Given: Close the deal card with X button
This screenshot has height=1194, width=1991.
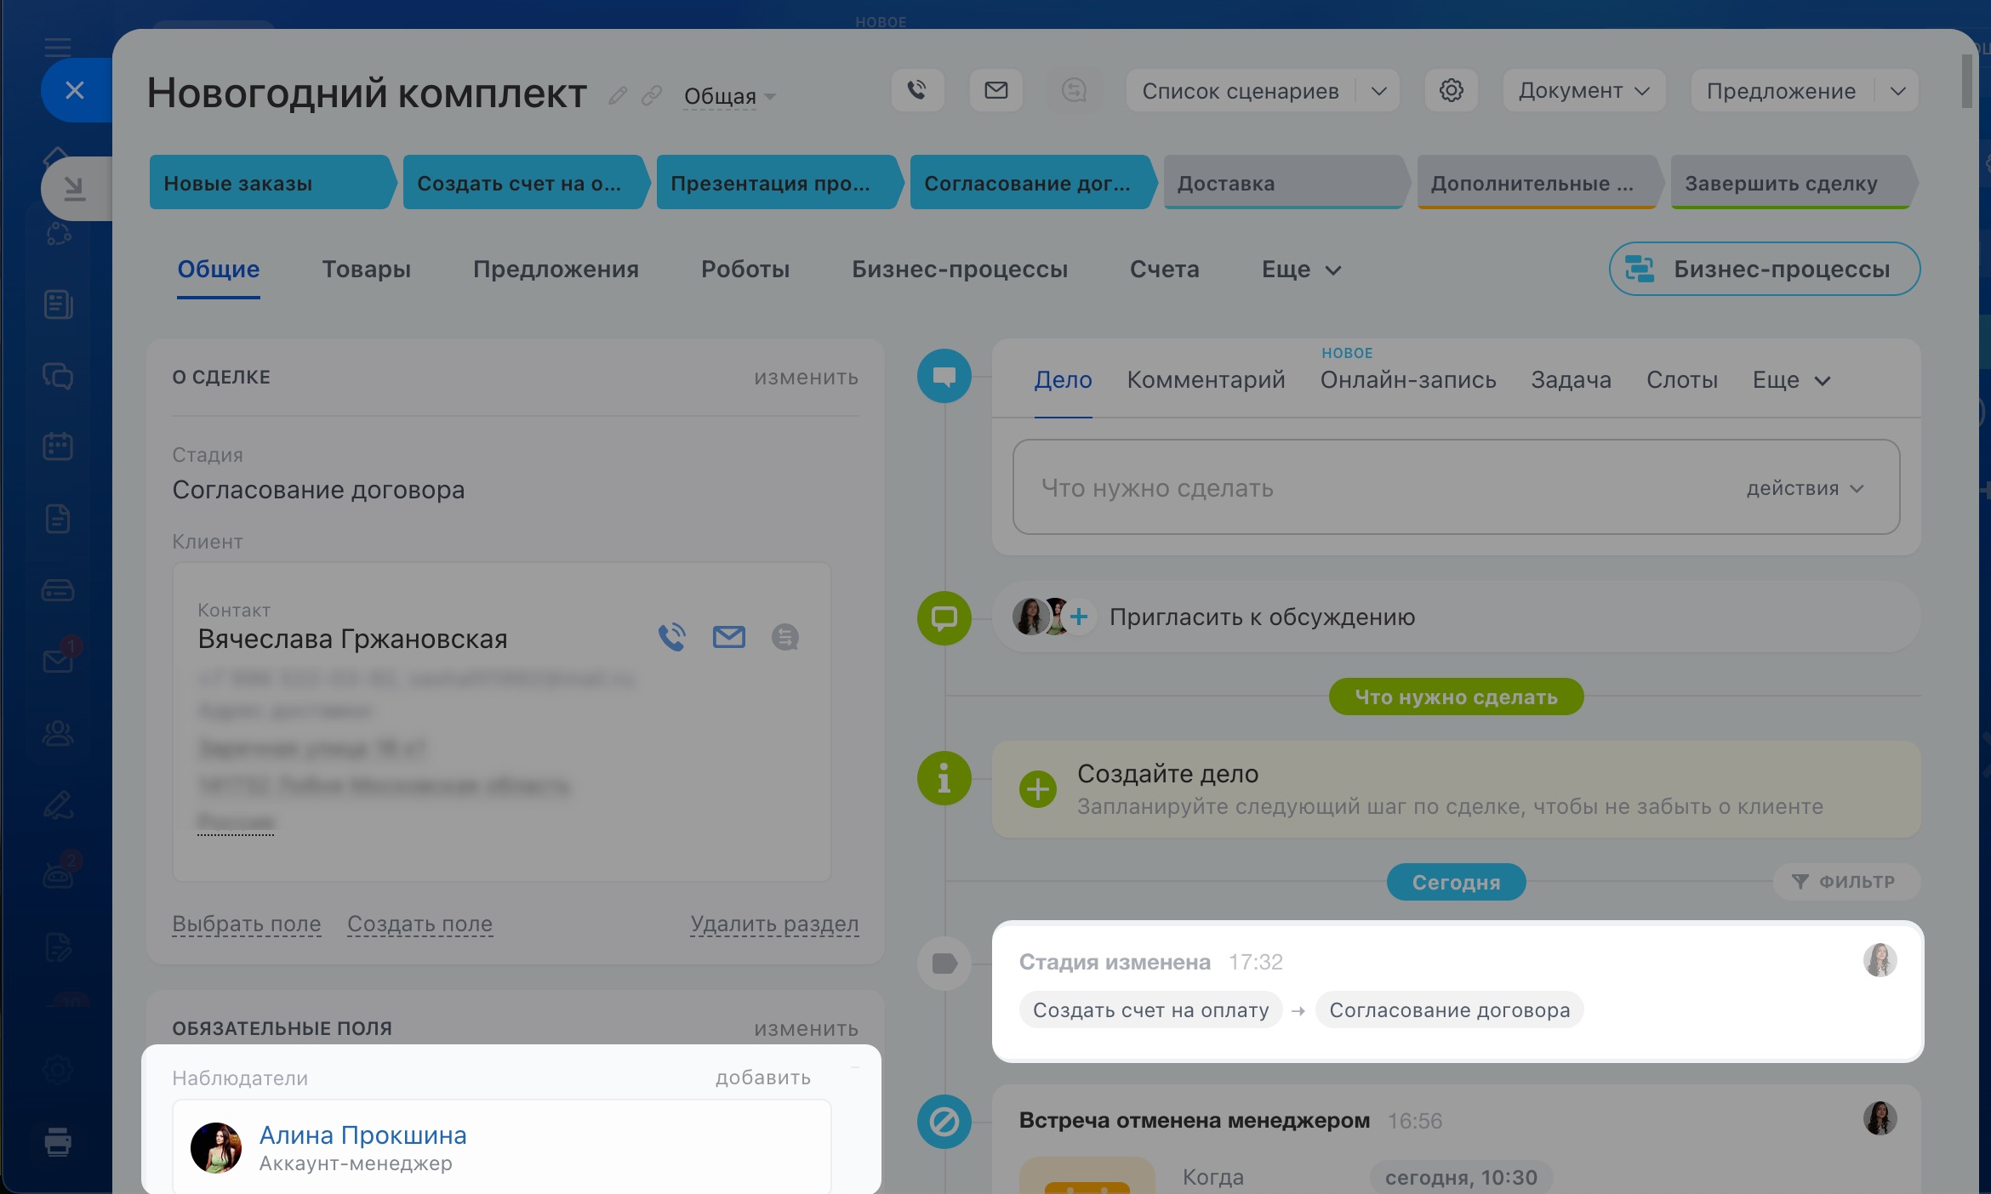Looking at the screenshot, I should pyautogui.click(x=76, y=90).
